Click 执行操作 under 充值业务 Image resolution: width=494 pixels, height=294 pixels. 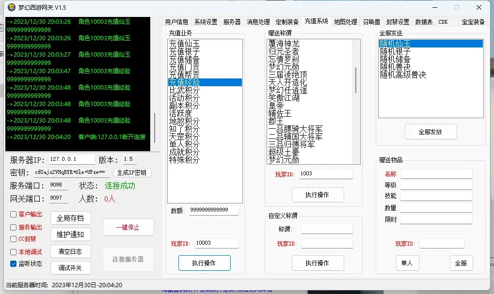click(x=204, y=263)
